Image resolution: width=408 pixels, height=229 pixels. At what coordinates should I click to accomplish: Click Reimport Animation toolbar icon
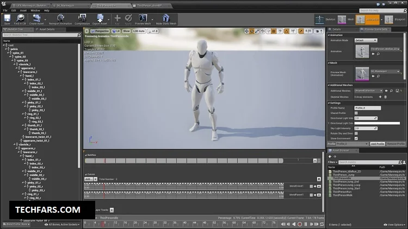60,19
